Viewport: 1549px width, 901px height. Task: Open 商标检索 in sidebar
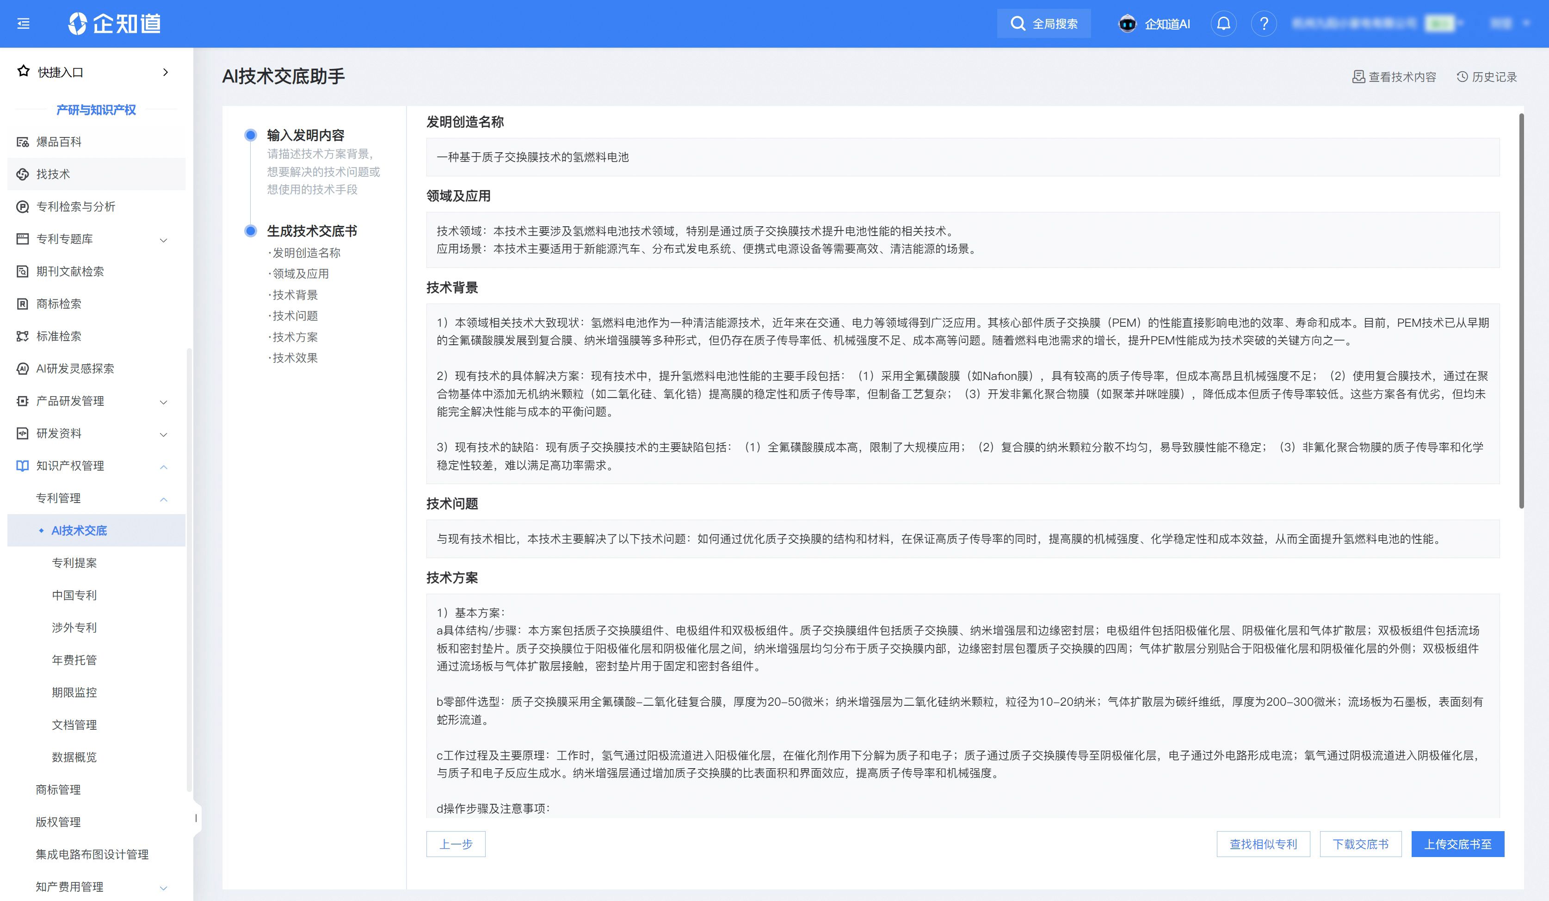coord(58,304)
